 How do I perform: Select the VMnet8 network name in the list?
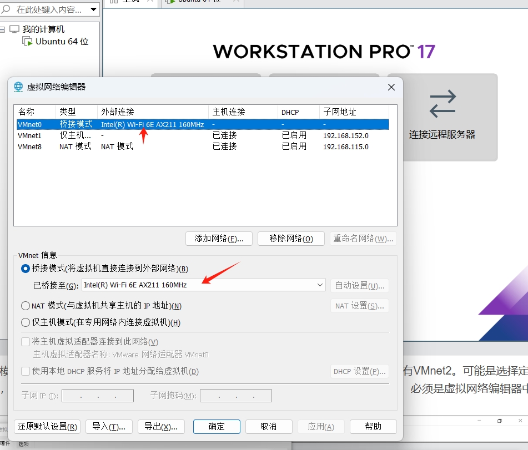coord(29,146)
